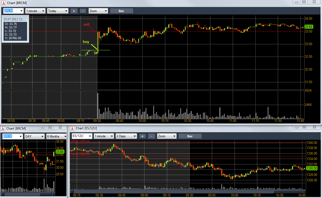Open the 2 Days range dropdown

(x=126, y=136)
